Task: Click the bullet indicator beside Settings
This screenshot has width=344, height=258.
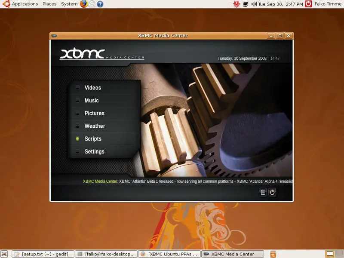Action: click(77, 151)
